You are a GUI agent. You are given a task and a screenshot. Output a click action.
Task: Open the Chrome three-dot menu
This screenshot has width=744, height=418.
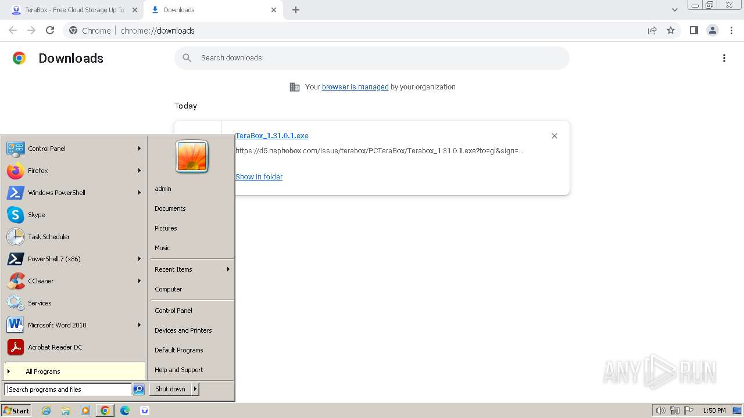[x=732, y=30]
